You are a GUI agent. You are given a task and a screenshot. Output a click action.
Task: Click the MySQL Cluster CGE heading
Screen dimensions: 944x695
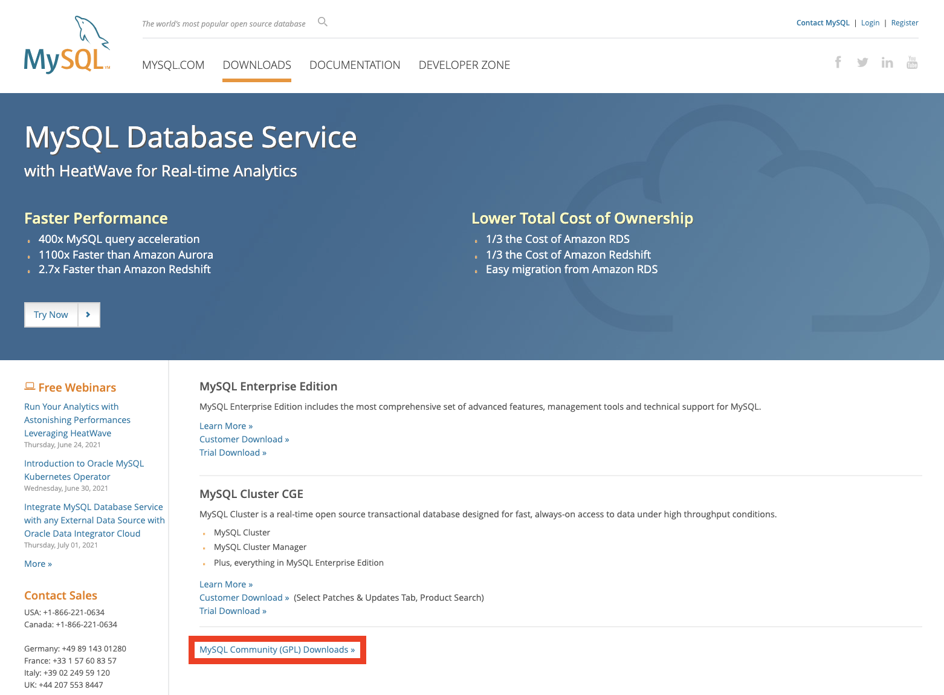coord(251,494)
